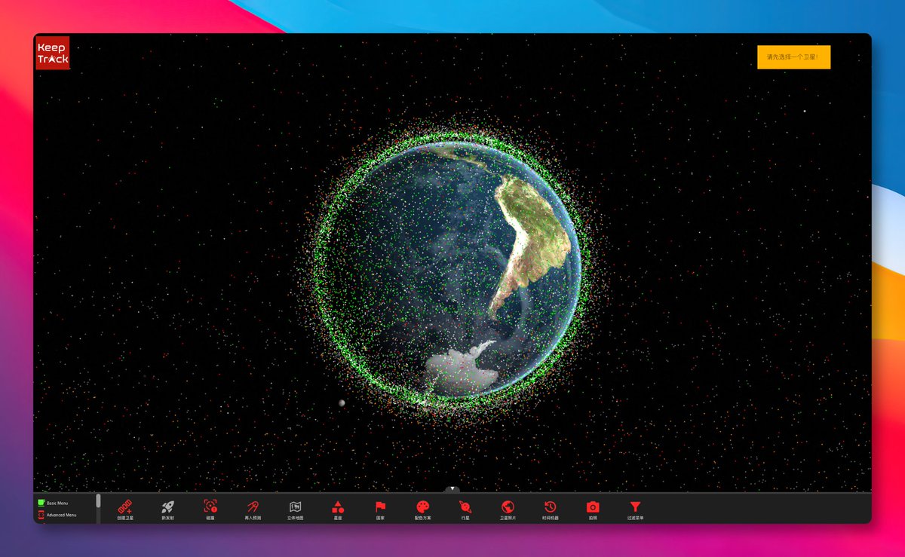The width and height of the screenshot is (905, 557).
Task: Click the Moon beside the Earth
Action: [x=342, y=403]
